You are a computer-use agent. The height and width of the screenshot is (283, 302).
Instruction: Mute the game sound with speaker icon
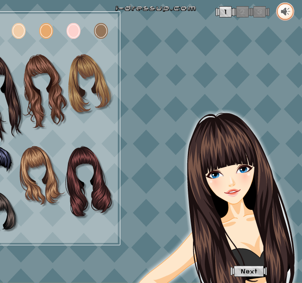coord(285,11)
